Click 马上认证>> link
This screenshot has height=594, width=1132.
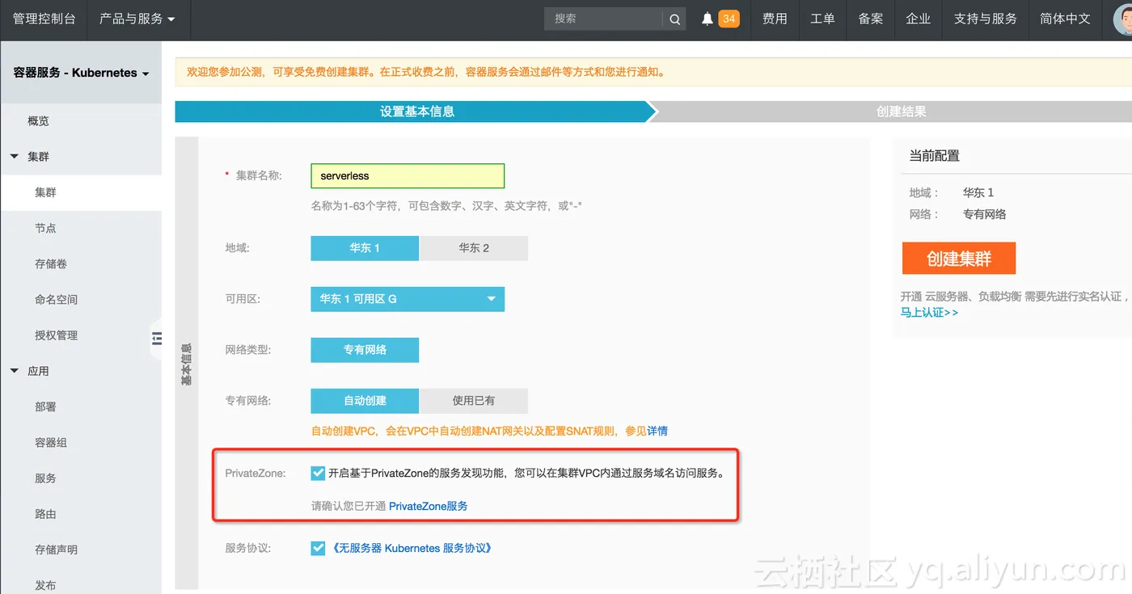pos(929,312)
